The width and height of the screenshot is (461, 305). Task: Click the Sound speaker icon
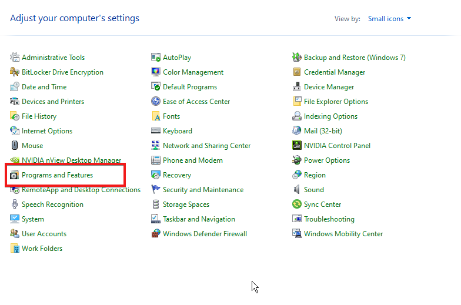[x=297, y=190]
